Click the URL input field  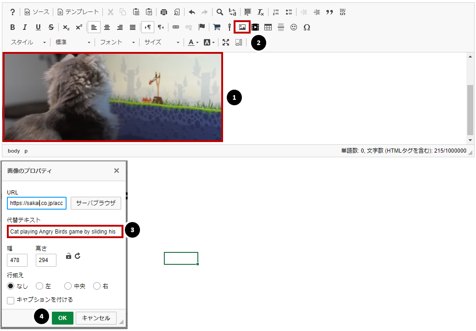(x=37, y=203)
